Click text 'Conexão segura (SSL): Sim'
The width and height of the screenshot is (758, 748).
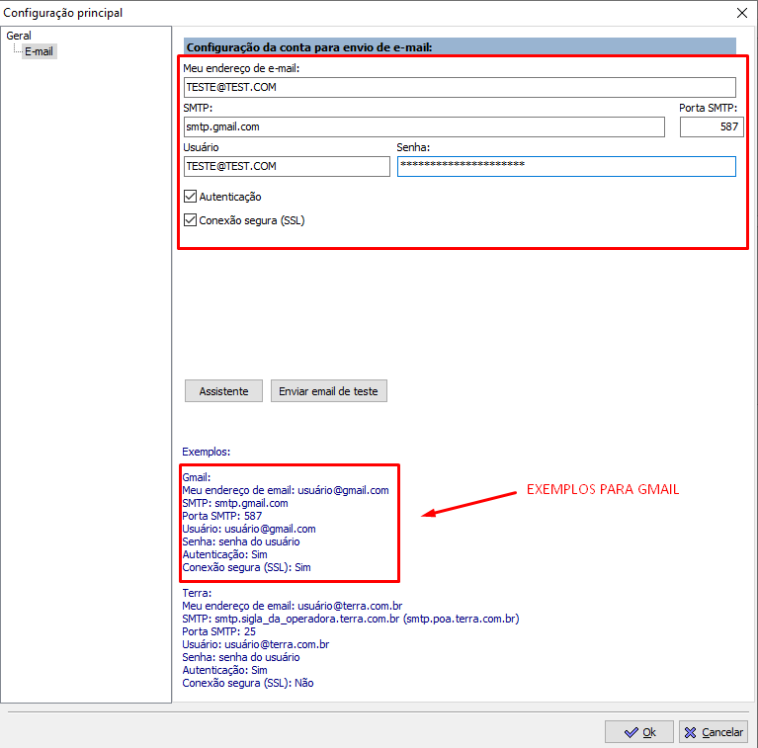click(246, 567)
